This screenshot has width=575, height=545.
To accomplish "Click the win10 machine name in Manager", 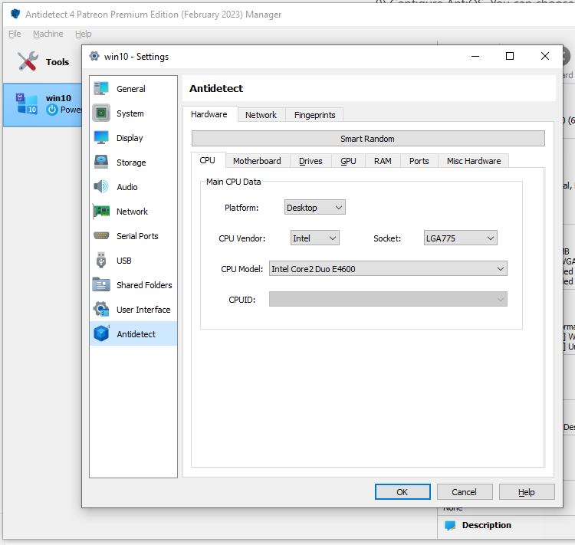I will click(58, 98).
